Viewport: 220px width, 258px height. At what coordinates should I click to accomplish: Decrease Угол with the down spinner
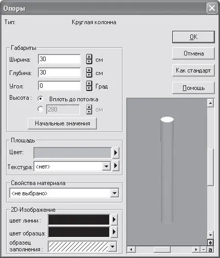coord(89,88)
